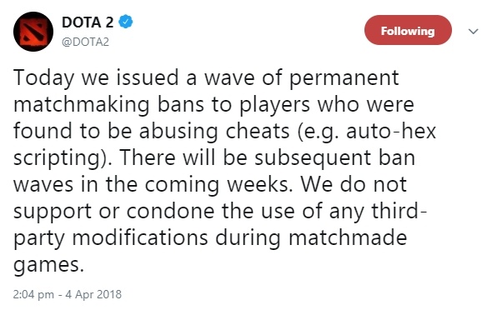This screenshot has width=487, height=310.
Task: Click the blue verified badge
Action: pyautogui.click(x=126, y=22)
